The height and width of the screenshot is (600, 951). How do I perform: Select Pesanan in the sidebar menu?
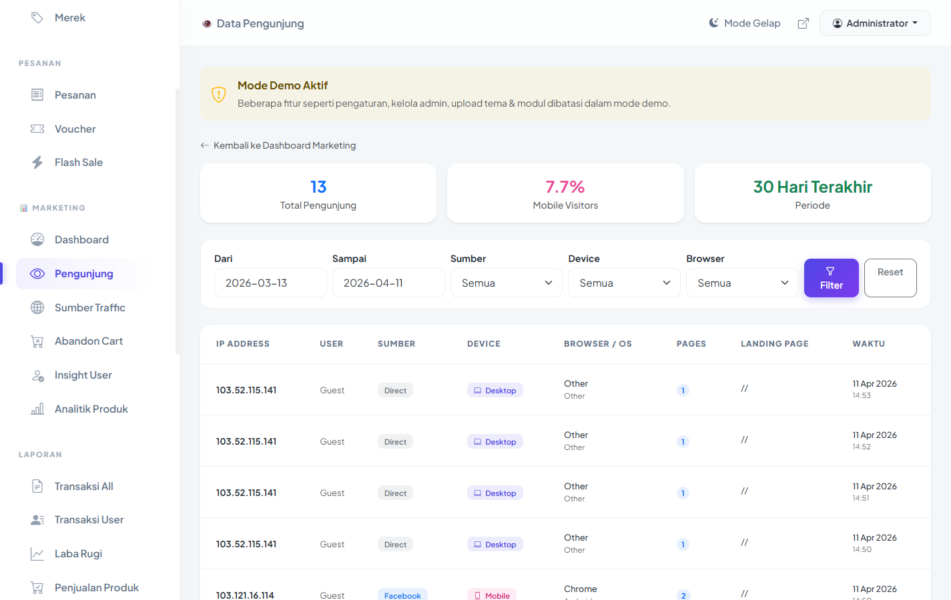point(75,95)
